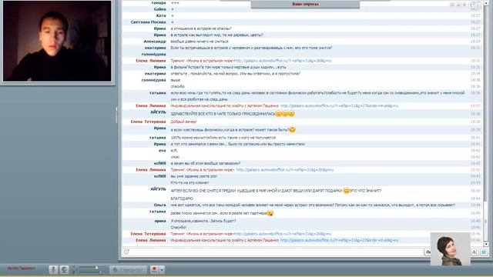493x277 pixels.
Task: Open the 'Ваши вопросы' header tab
Action: [305, 5]
